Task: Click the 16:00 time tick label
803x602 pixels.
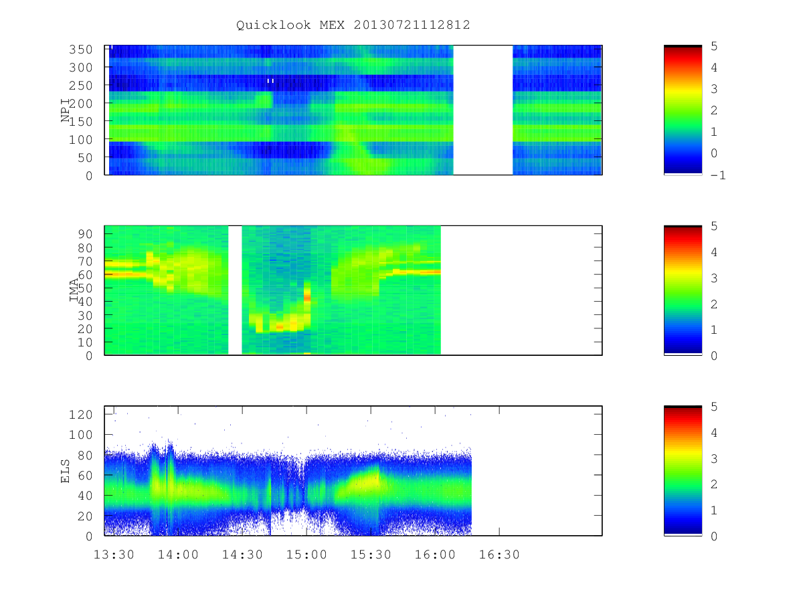Action: (435, 555)
